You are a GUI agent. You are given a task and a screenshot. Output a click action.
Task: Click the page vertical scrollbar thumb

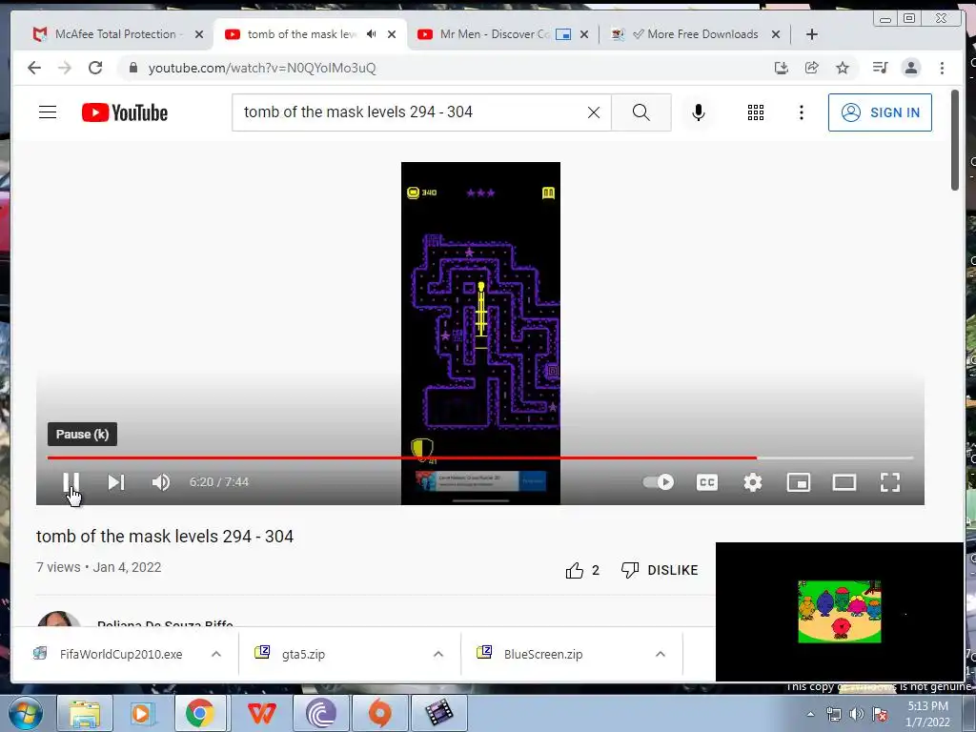[x=955, y=140]
